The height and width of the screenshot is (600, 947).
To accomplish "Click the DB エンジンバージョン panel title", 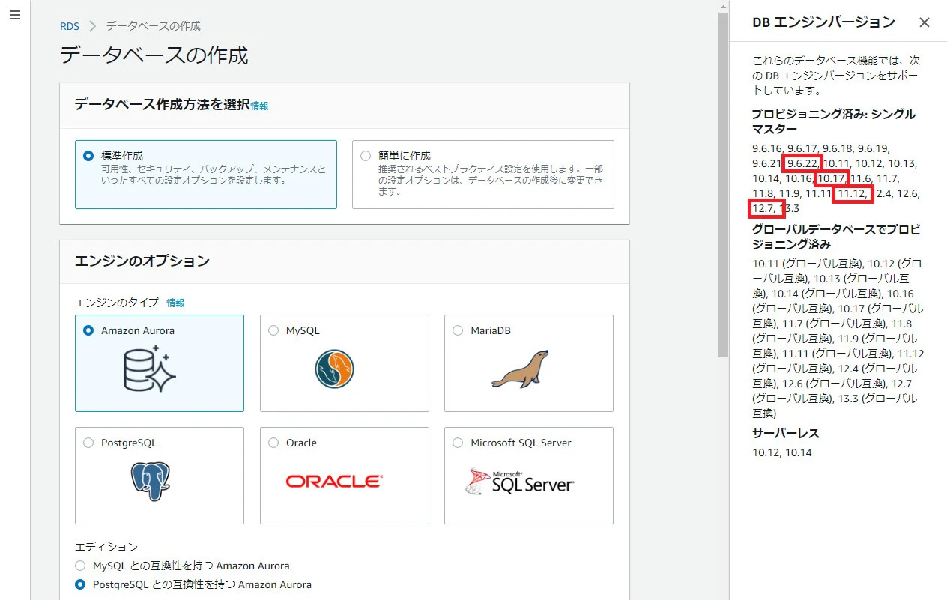I will pyautogui.click(x=823, y=22).
